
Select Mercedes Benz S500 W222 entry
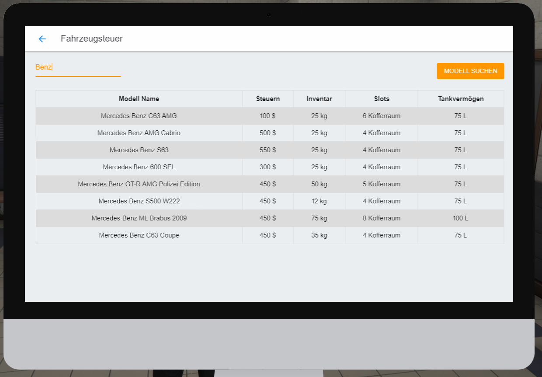[139, 201]
